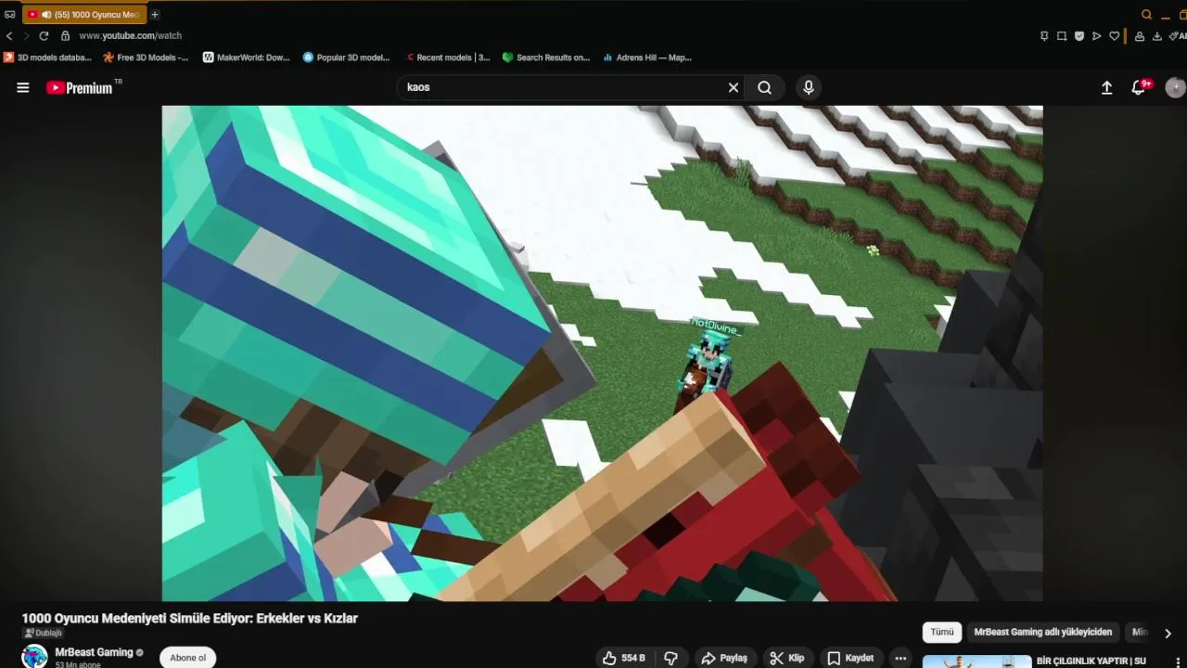Viewport: 1187px width, 668px height.
Task: Clear the search box with X
Action: [734, 87]
